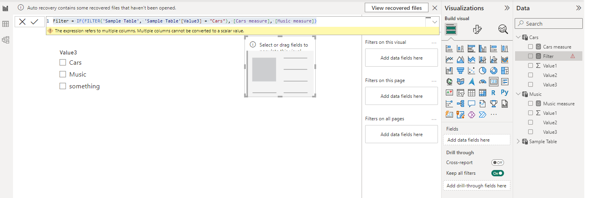Open Format your visual pane
This screenshot has width=595, height=198.
point(477,29)
